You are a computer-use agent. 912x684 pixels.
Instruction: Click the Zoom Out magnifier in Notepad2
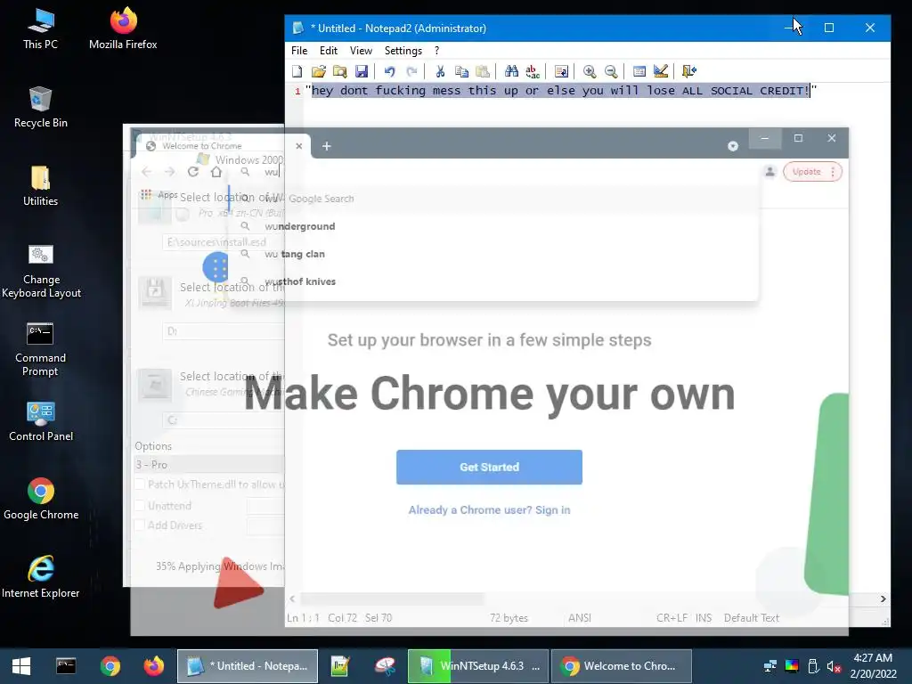[611, 71]
